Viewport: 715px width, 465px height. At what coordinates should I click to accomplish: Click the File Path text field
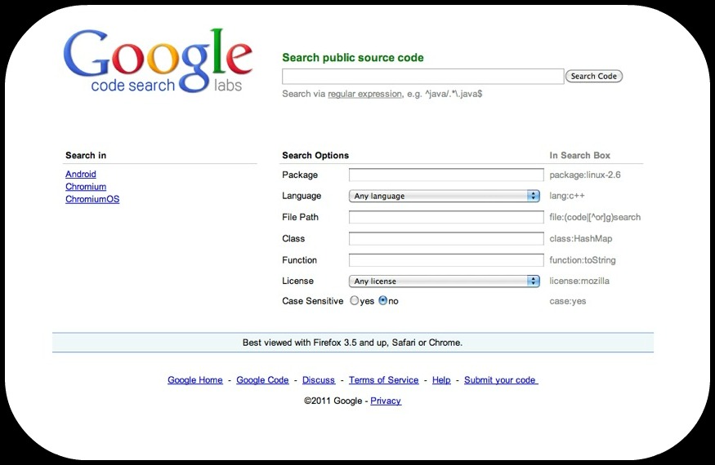(446, 217)
